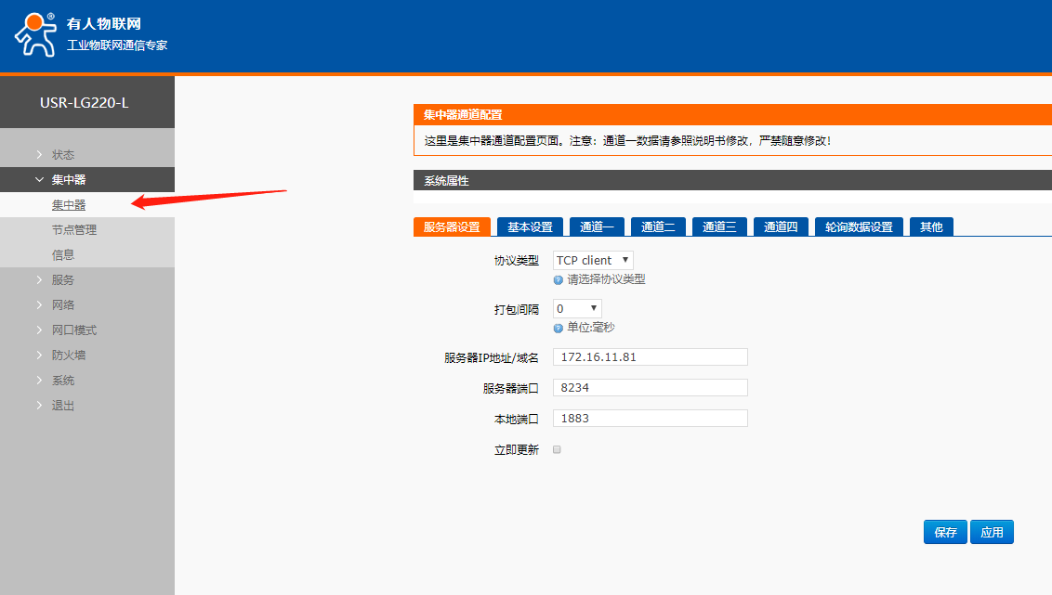Switch to the 通道一 tab
Viewport: 1052px width, 595px height.
click(597, 227)
